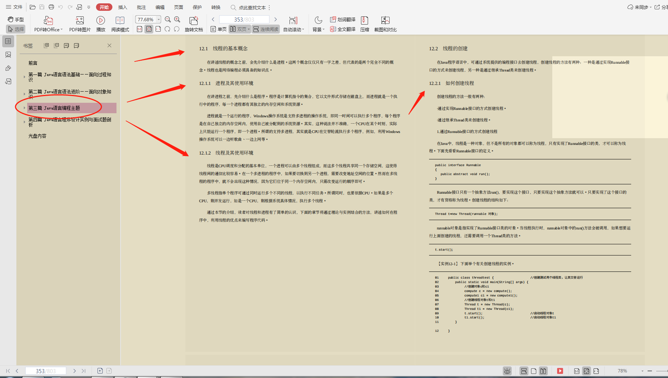Viewport: 668px width, 378px height.
Task: Open the 文件 file menu
Action: [14, 7]
